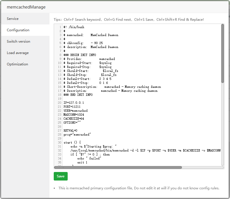Click the start () { function line
The width and height of the screenshot is (230, 199).
[x=72, y=142]
